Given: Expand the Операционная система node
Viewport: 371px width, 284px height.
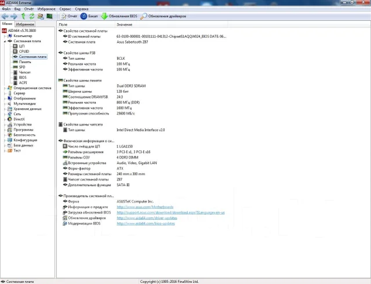Looking at the screenshot, I should click(x=5, y=88).
